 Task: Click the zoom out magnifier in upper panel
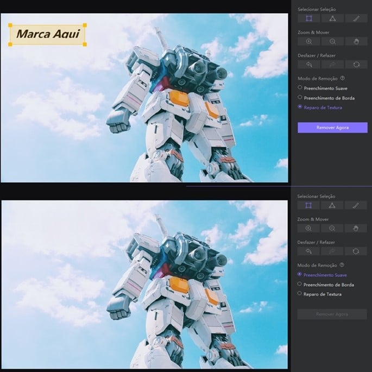[332, 41]
